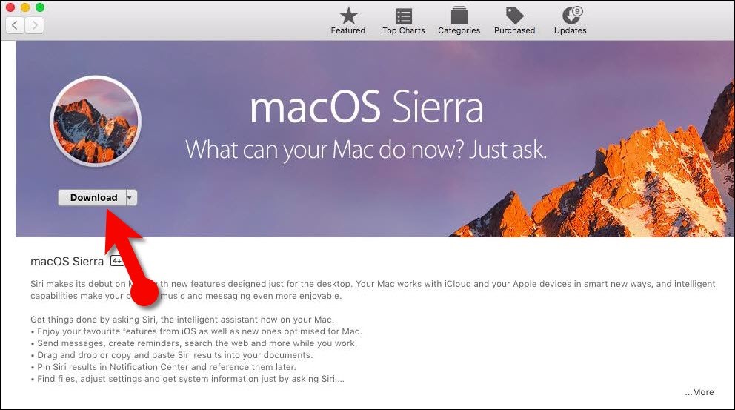The image size is (735, 410).
Task: Open the Featured star tab
Action: [347, 21]
